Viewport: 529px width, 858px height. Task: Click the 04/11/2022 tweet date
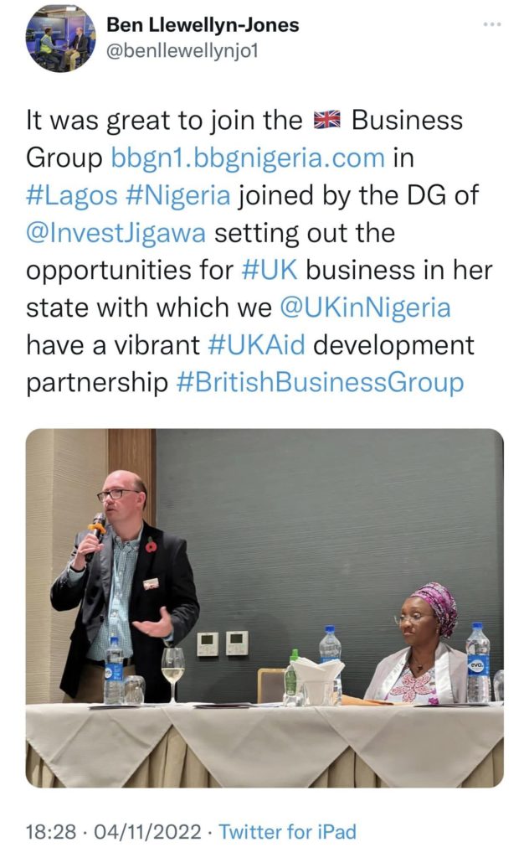pos(148,832)
